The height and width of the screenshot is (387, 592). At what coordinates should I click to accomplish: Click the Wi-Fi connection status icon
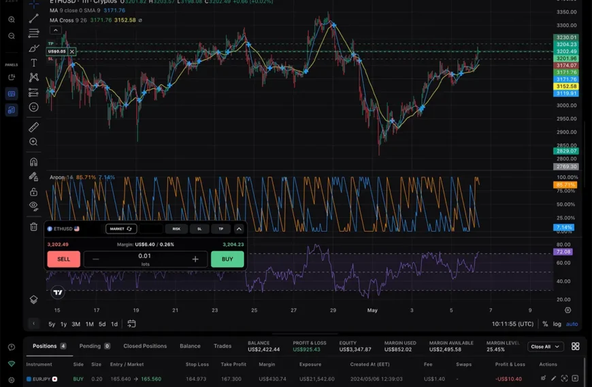pyautogui.click(x=12, y=364)
